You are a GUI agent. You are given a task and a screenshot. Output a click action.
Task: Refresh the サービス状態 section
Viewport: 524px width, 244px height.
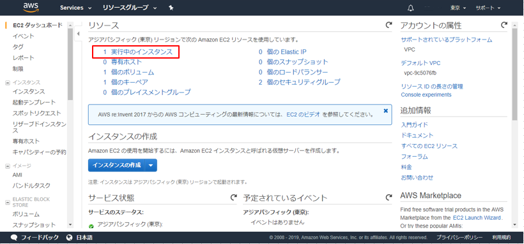(234, 197)
